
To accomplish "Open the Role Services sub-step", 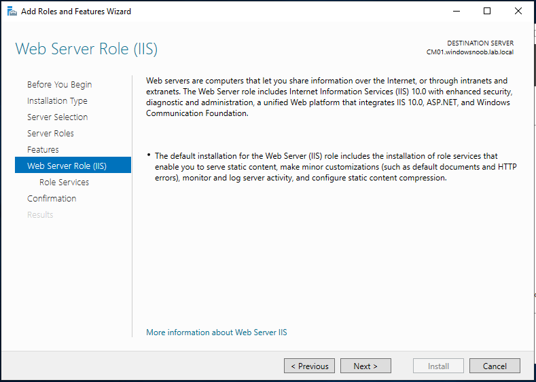I will click(65, 182).
